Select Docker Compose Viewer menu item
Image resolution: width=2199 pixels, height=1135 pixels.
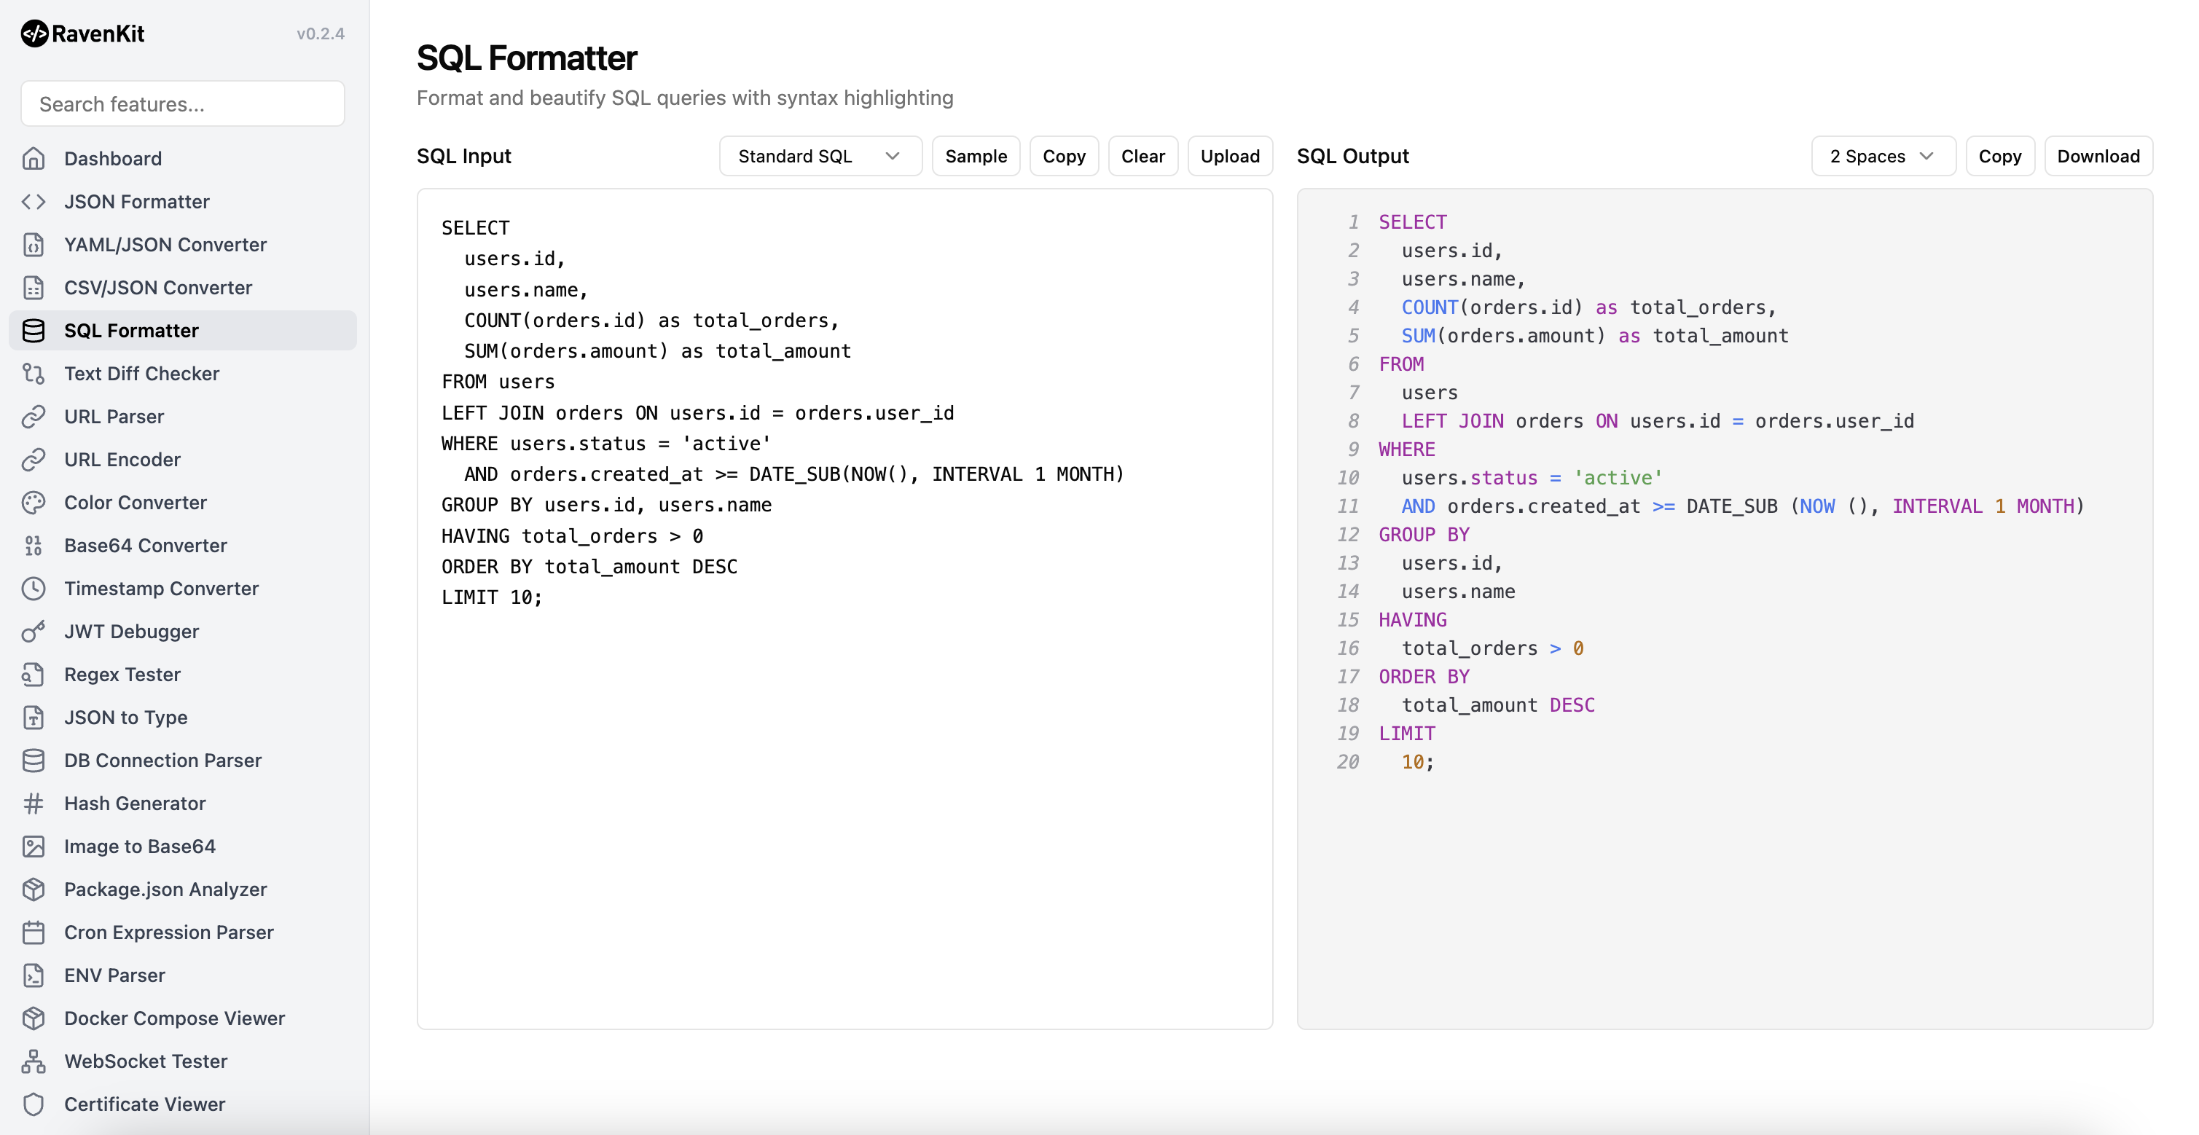[x=174, y=1018]
